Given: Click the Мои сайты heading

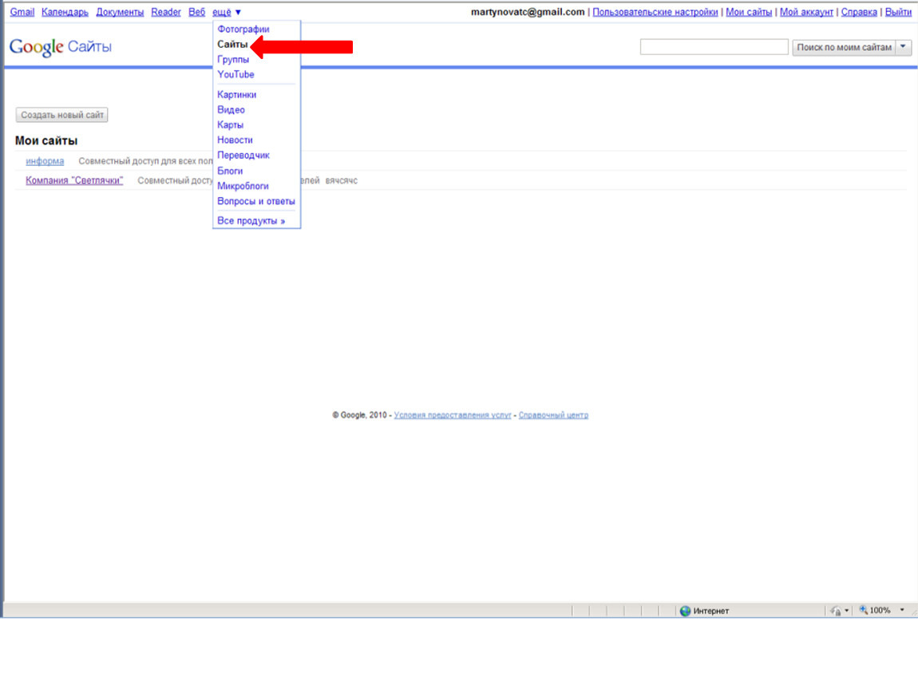Looking at the screenshot, I should [46, 140].
